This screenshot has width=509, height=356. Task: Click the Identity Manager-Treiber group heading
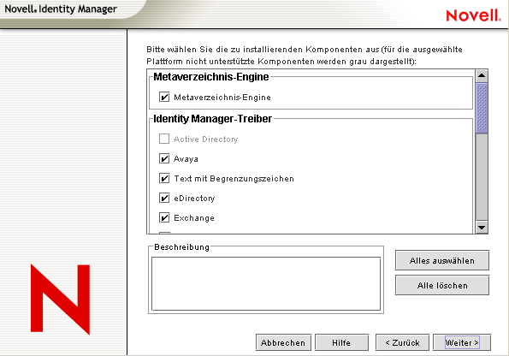tap(213, 119)
